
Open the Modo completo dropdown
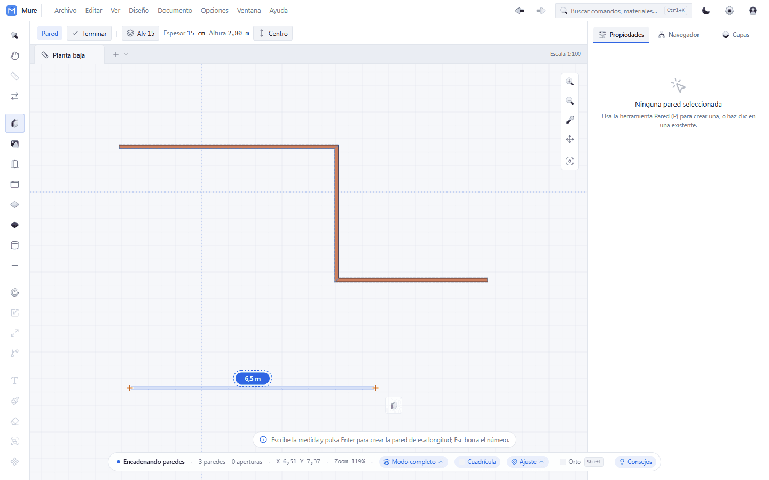point(413,462)
